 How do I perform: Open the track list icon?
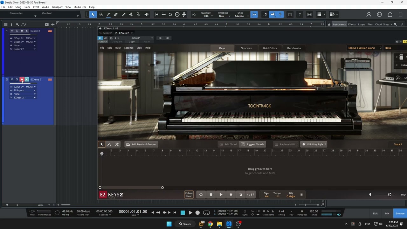(5, 24)
